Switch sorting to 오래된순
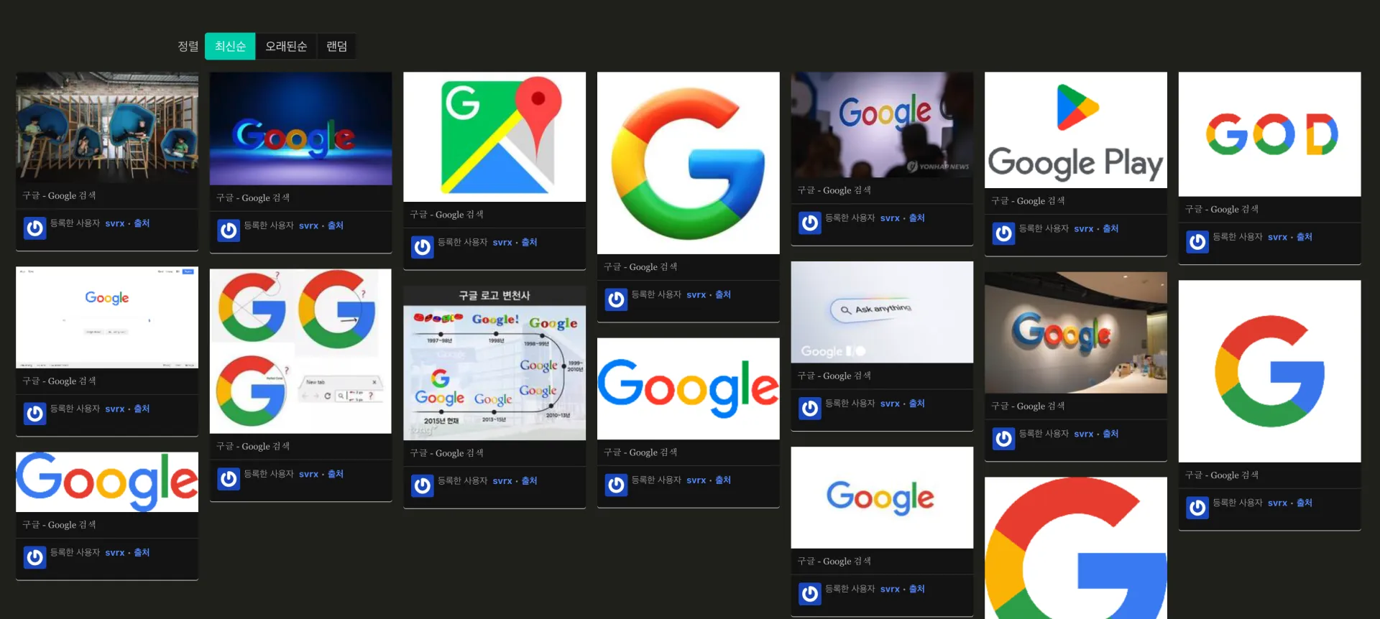Screen dimensions: 1380x619 286,47
